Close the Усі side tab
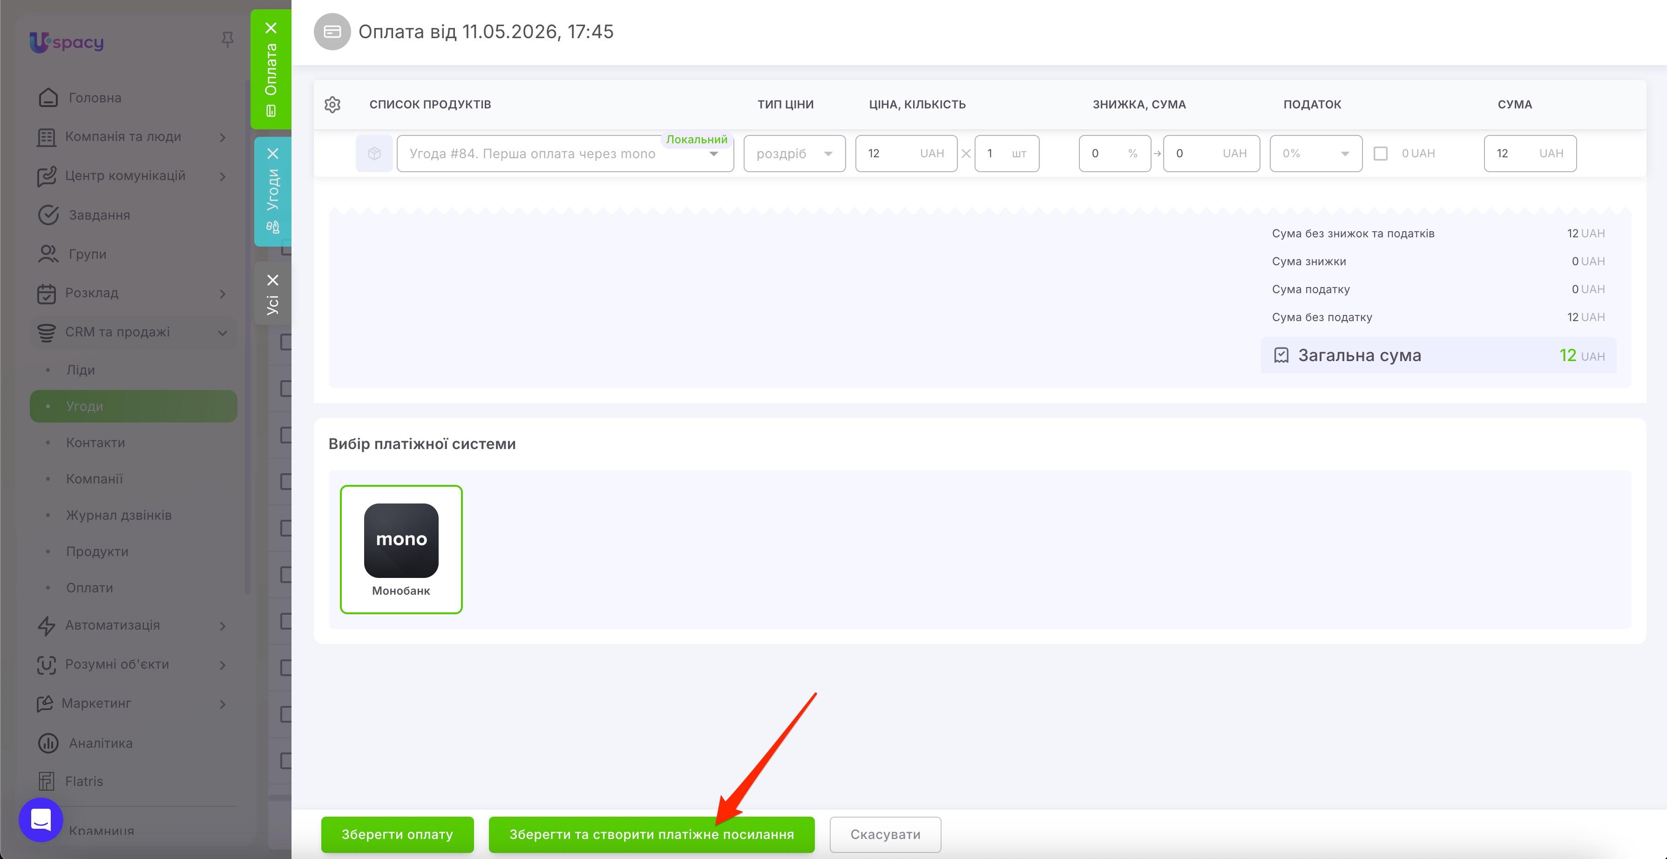This screenshot has width=1667, height=859. (x=273, y=280)
